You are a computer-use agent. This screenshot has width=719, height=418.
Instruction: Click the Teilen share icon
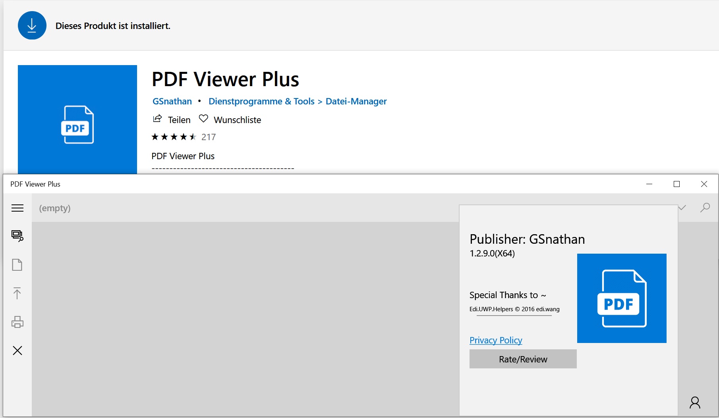[x=157, y=119]
